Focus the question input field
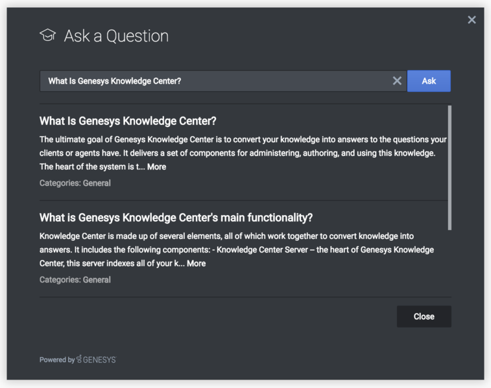Screen dimensions: 491x388 pyautogui.click(x=214, y=81)
